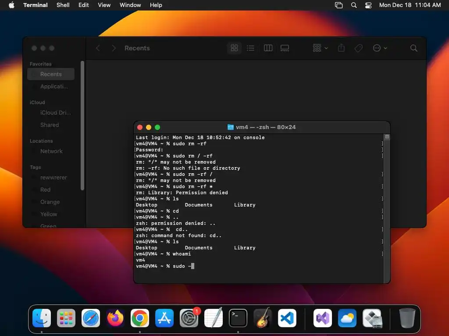Switch Finder to gallery view
449x336 pixels.
(x=285, y=48)
